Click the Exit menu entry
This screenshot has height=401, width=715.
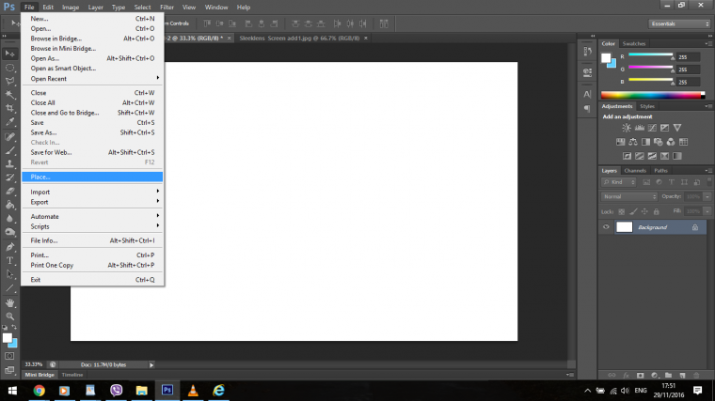92,280
